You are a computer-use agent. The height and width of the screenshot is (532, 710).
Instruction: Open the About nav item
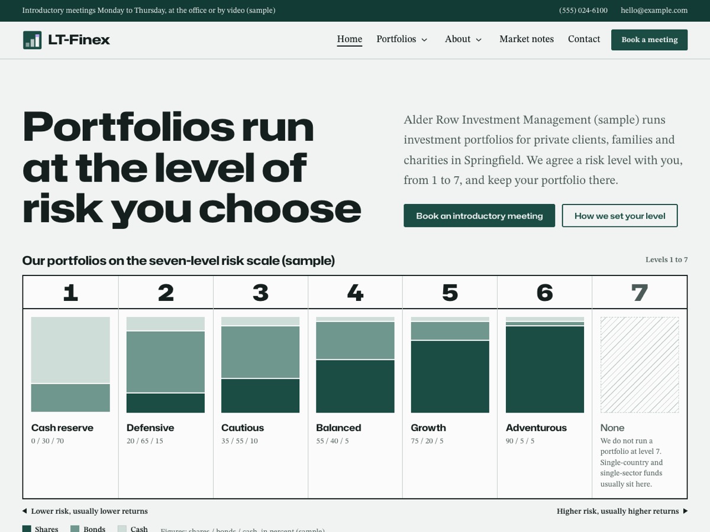coord(458,39)
